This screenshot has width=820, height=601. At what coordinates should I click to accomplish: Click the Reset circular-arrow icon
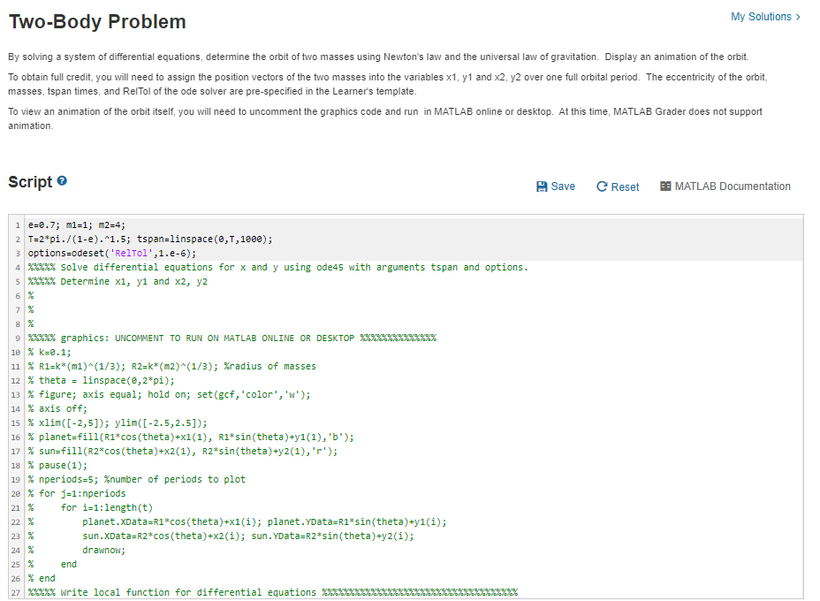(601, 186)
